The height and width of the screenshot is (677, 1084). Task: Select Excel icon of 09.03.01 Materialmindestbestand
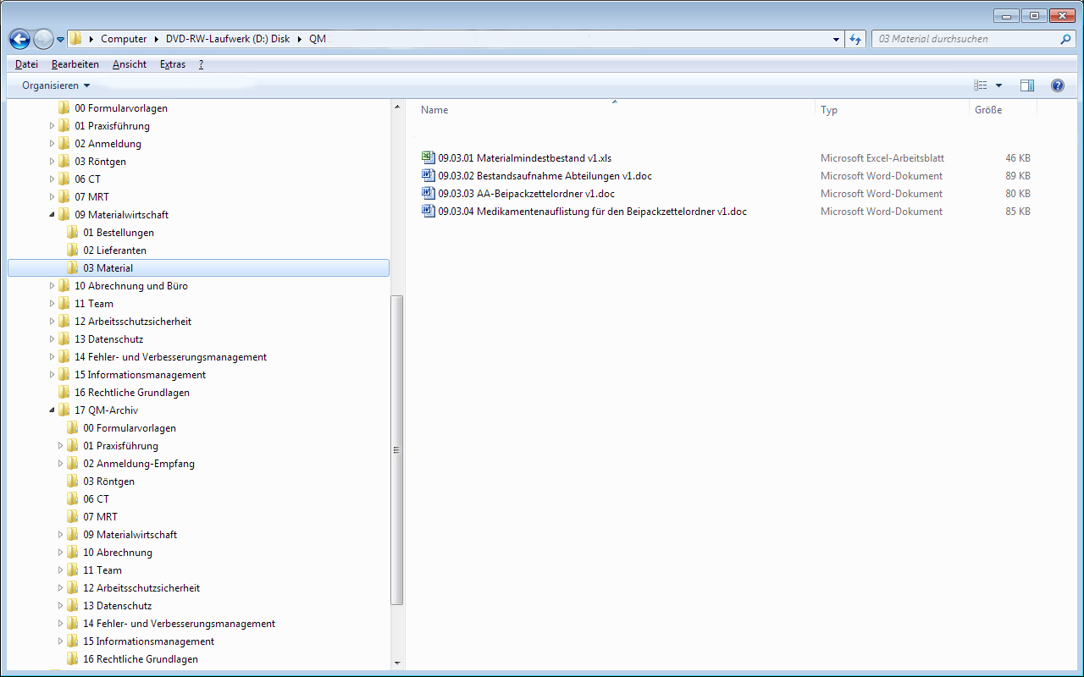(x=428, y=157)
